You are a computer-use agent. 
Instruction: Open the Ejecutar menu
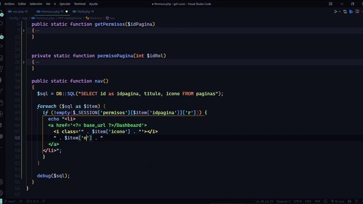(x=65, y=4)
